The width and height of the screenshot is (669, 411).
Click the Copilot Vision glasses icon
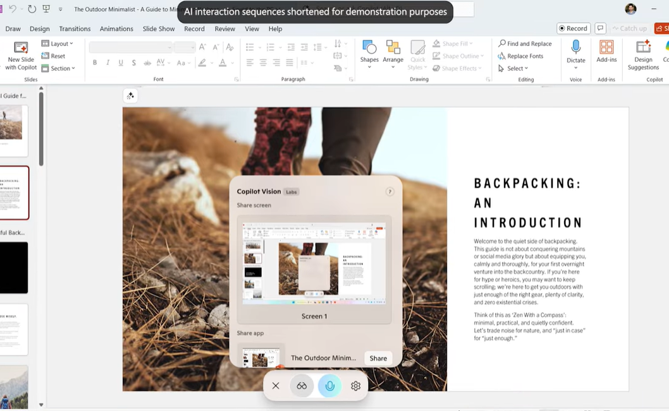pos(302,386)
